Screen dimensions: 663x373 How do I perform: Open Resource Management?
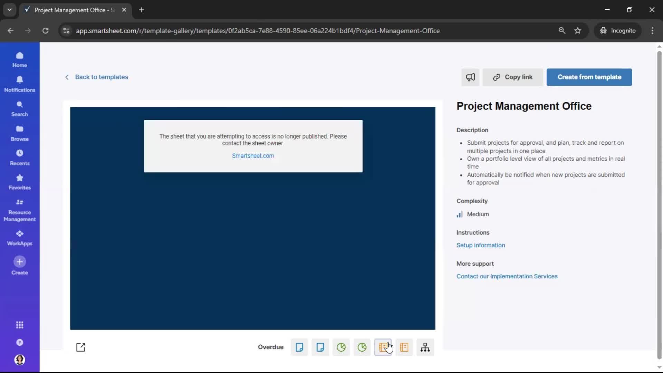point(20,210)
